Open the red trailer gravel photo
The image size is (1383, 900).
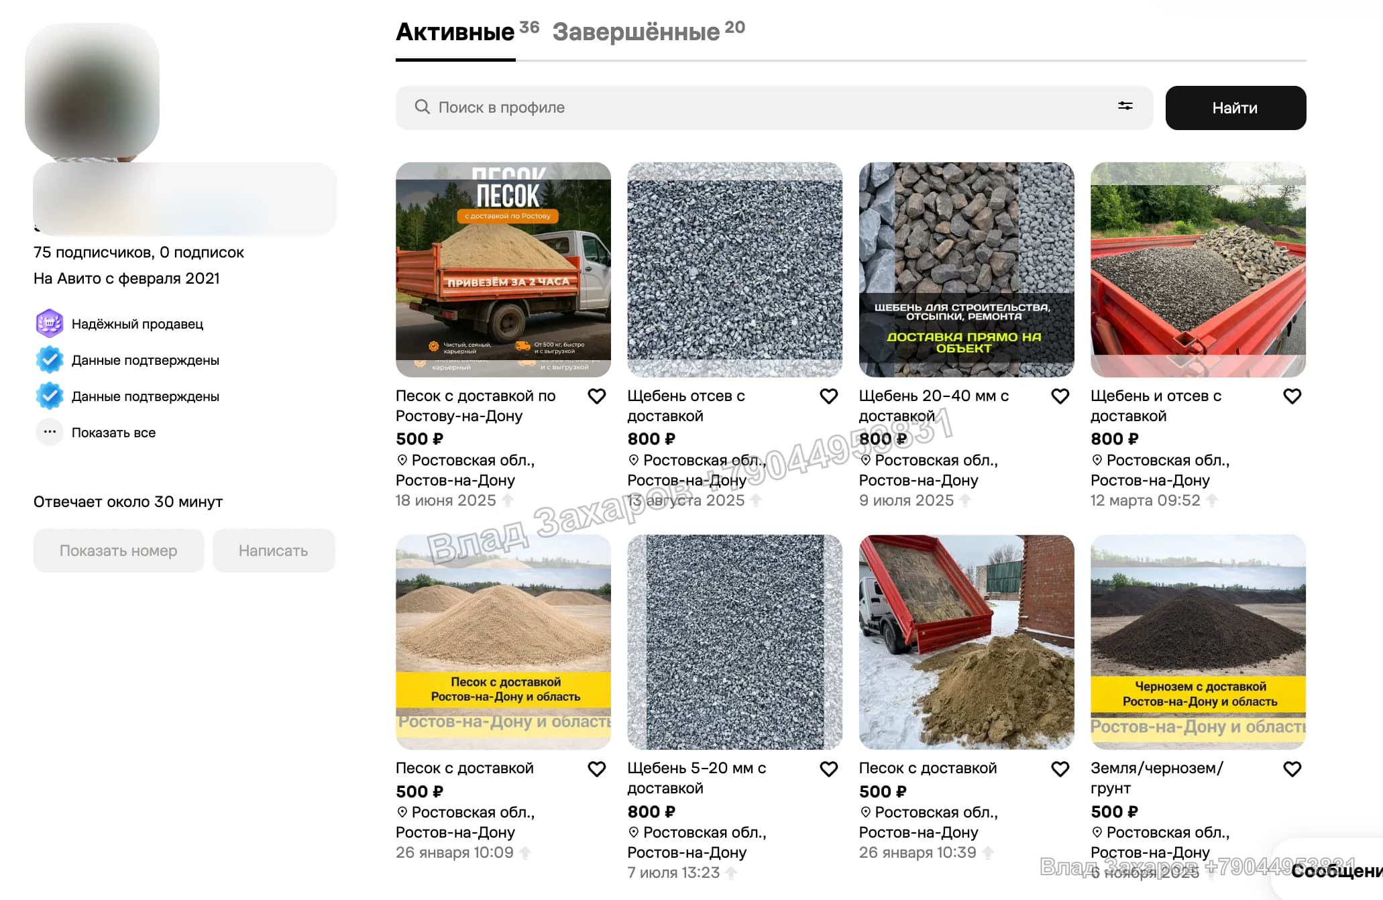pos(1198,270)
